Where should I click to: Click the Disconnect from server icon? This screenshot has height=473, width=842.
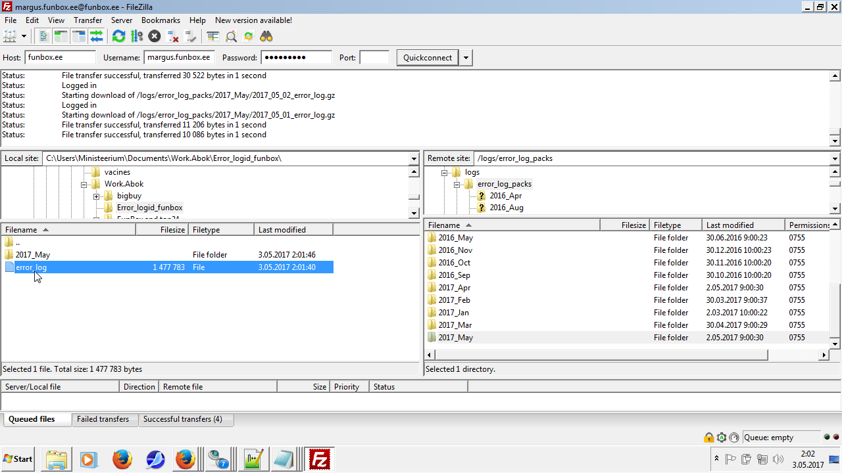pyautogui.click(x=173, y=36)
